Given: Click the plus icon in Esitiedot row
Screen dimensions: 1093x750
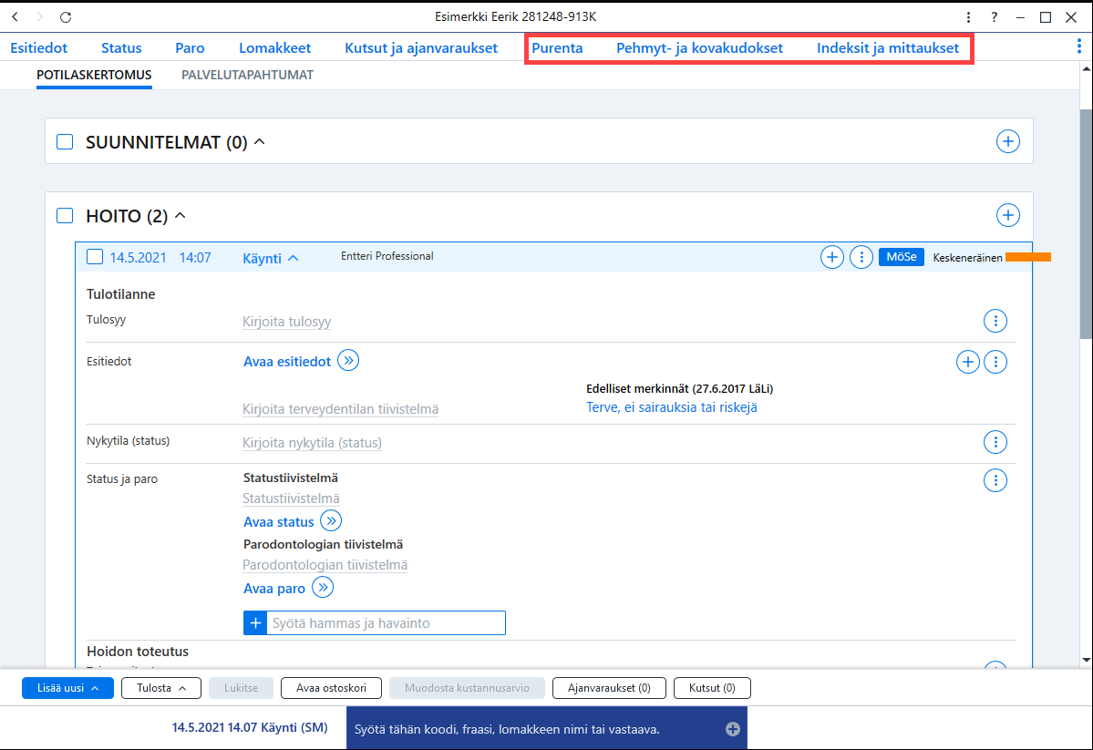Looking at the screenshot, I should (967, 362).
